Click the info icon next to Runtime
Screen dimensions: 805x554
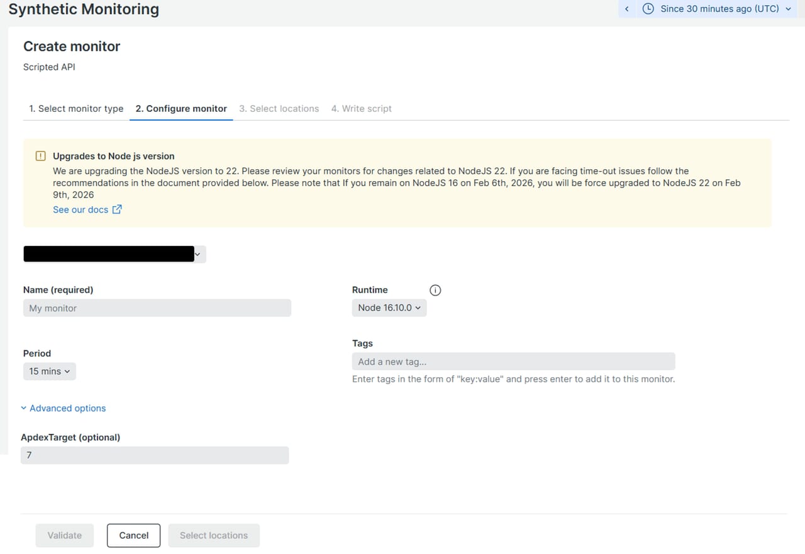click(435, 290)
